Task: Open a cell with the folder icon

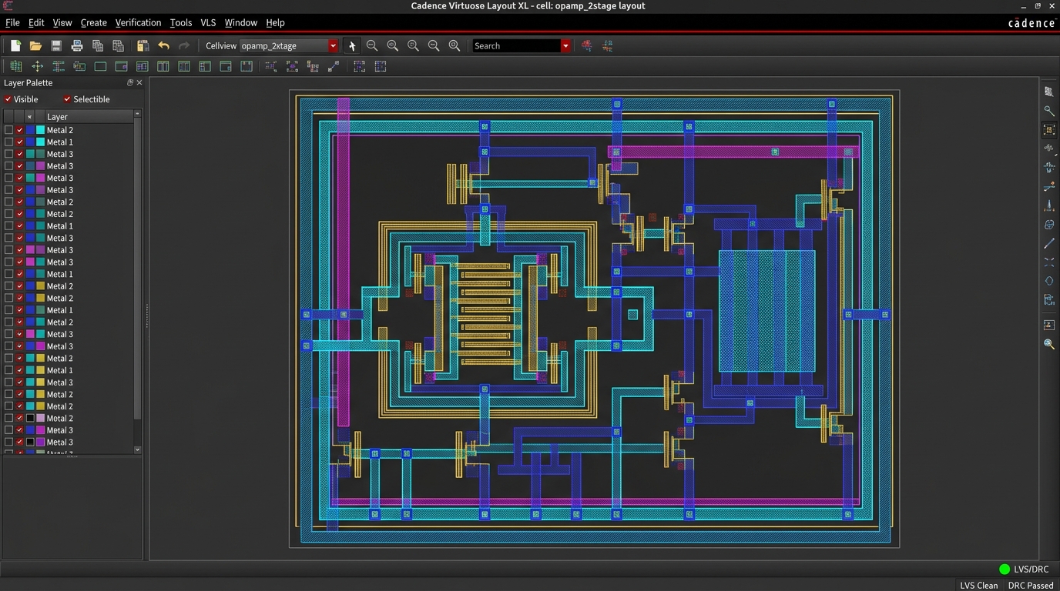Action: (x=35, y=46)
